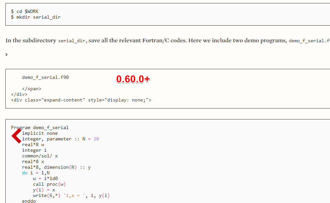Click the 'Program demo_f_serial' code line
The height and width of the screenshot is (203, 330).
click(x=40, y=127)
